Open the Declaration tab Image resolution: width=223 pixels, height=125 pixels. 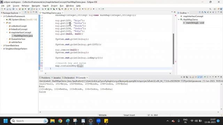pos(68,78)
